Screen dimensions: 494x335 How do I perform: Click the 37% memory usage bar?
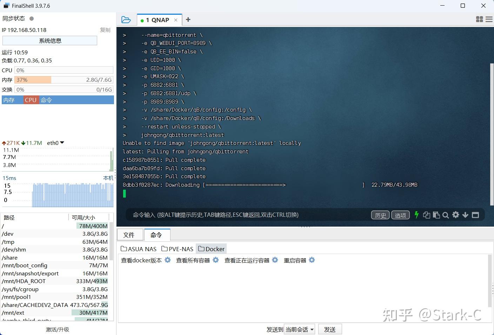(x=33, y=80)
